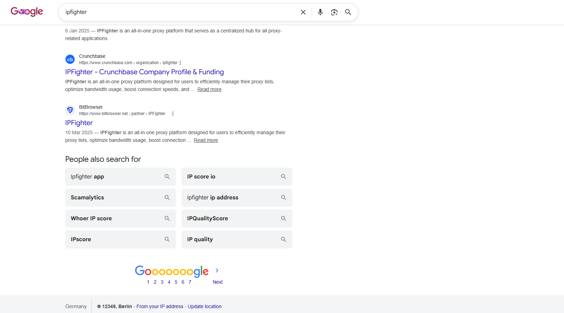The height and width of the screenshot is (313, 564).
Task: Click From your IP address link
Action: (160, 306)
